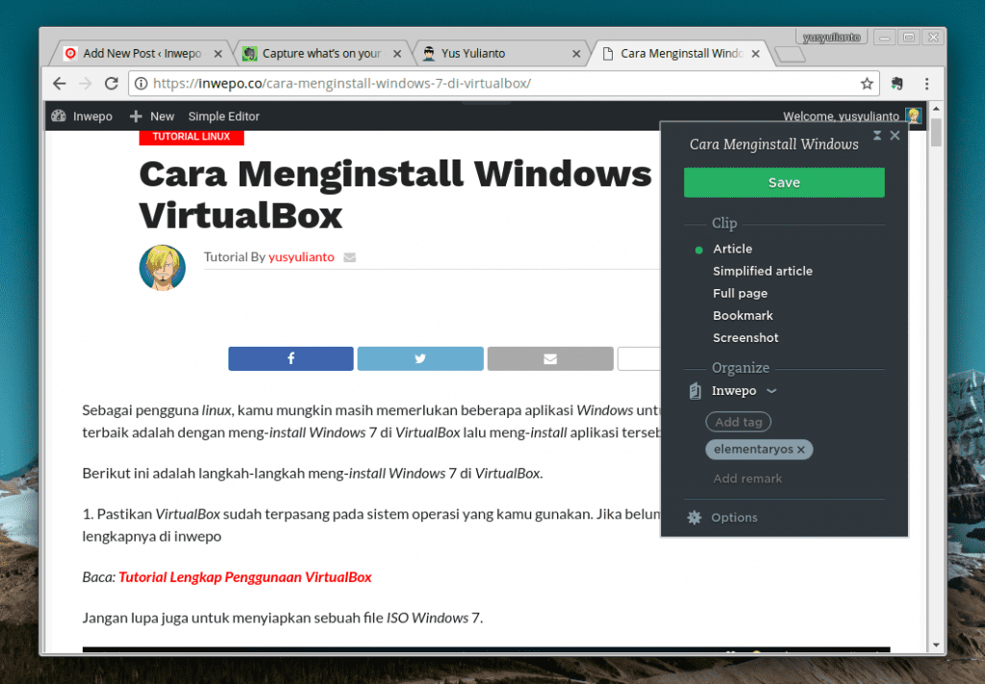985x684 pixels.
Task: Click the browser forward arrow
Action: [85, 84]
